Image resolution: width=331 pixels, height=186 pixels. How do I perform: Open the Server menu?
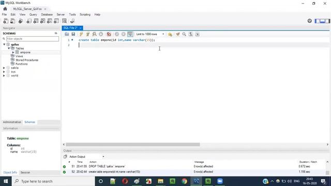(61, 14)
